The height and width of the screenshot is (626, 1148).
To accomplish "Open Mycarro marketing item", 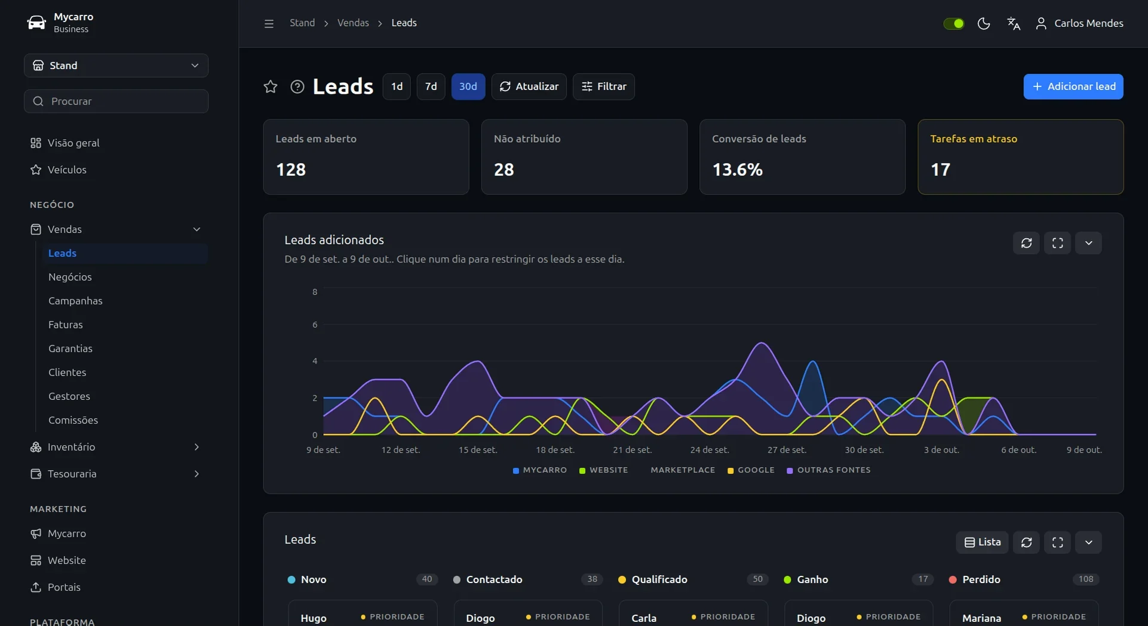I will [x=116, y=534].
